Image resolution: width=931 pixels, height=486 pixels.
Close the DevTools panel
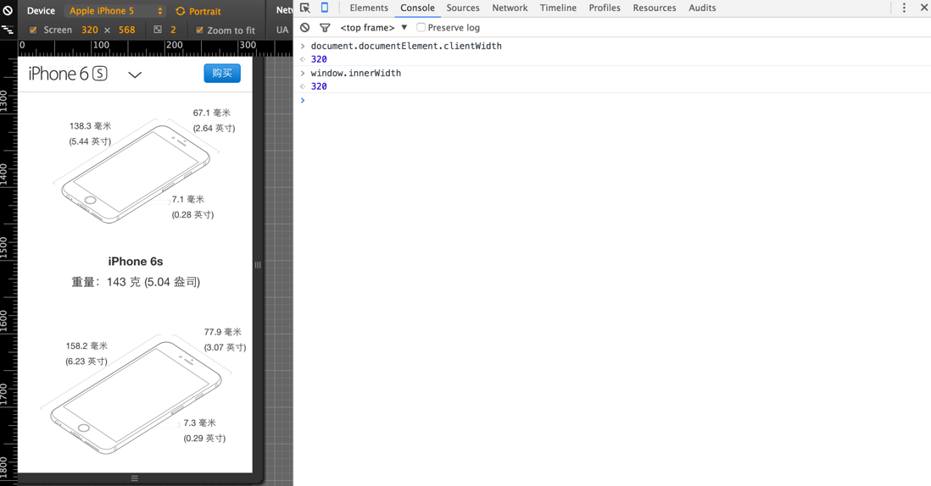(x=924, y=8)
